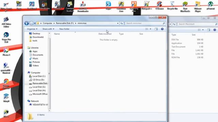Open Pictures library

point(35,62)
